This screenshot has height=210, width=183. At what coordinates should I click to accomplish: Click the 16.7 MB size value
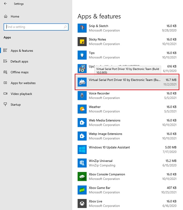coord(171,80)
